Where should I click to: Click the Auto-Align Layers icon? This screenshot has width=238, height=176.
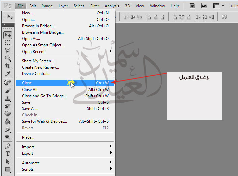(224, 17)
